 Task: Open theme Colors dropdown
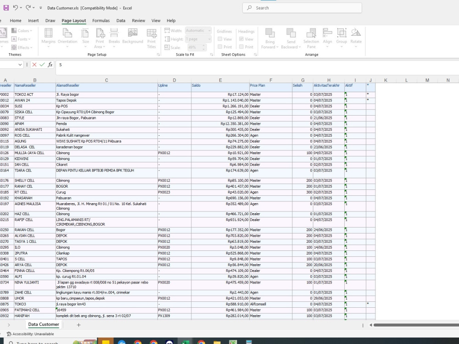tap(22, 30)
